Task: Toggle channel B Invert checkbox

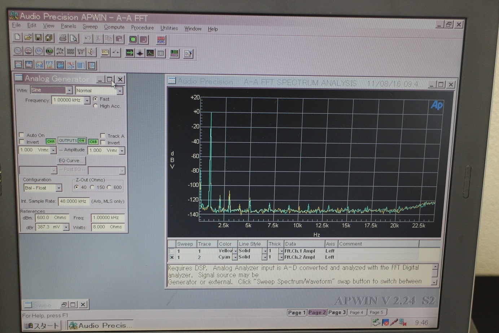Action: tap(103, 143)
